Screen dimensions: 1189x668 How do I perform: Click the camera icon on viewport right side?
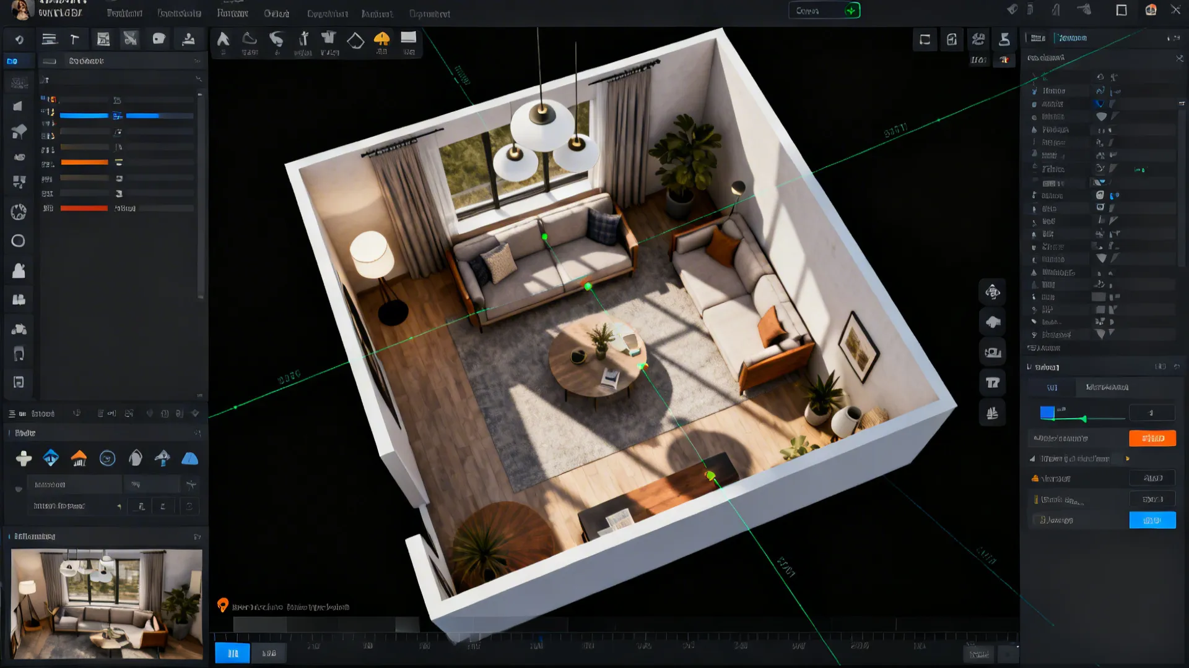(x=993, y=353)
